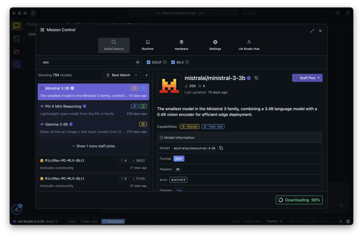This screenshot has height=237, width=363.
Task: Click the Downloading 99% progress button
Action: click(x=299, y=200)
